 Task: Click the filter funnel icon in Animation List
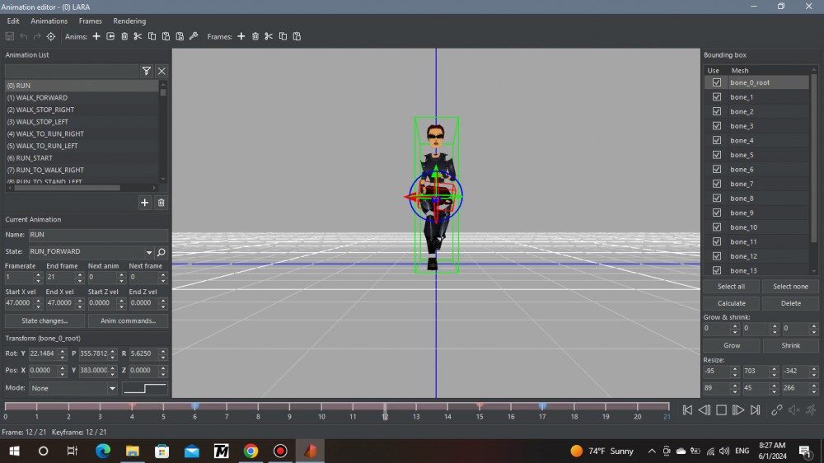click(x=146, y=71)
